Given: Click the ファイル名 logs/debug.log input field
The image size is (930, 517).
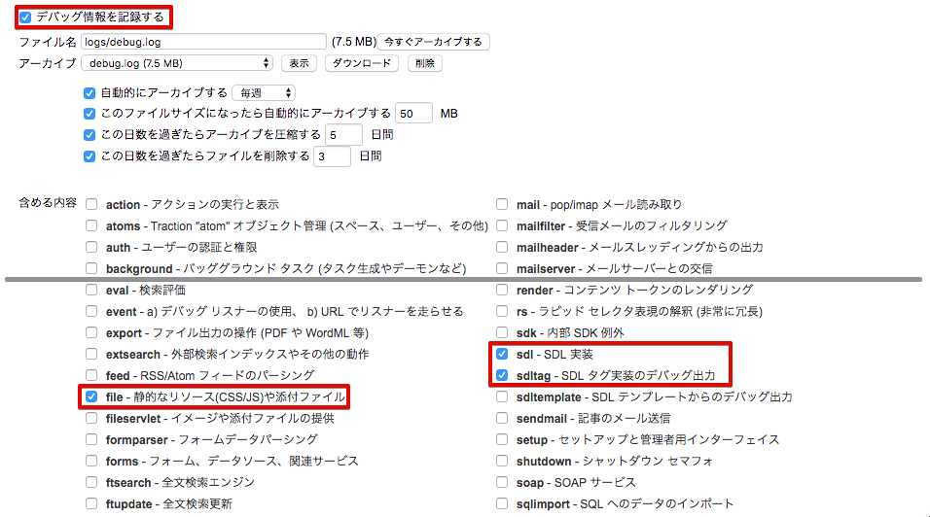Looking at the screenshot, I should (x=202, y=42).
